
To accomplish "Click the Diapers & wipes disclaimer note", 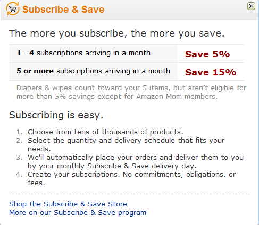I will tap(131, 92).
